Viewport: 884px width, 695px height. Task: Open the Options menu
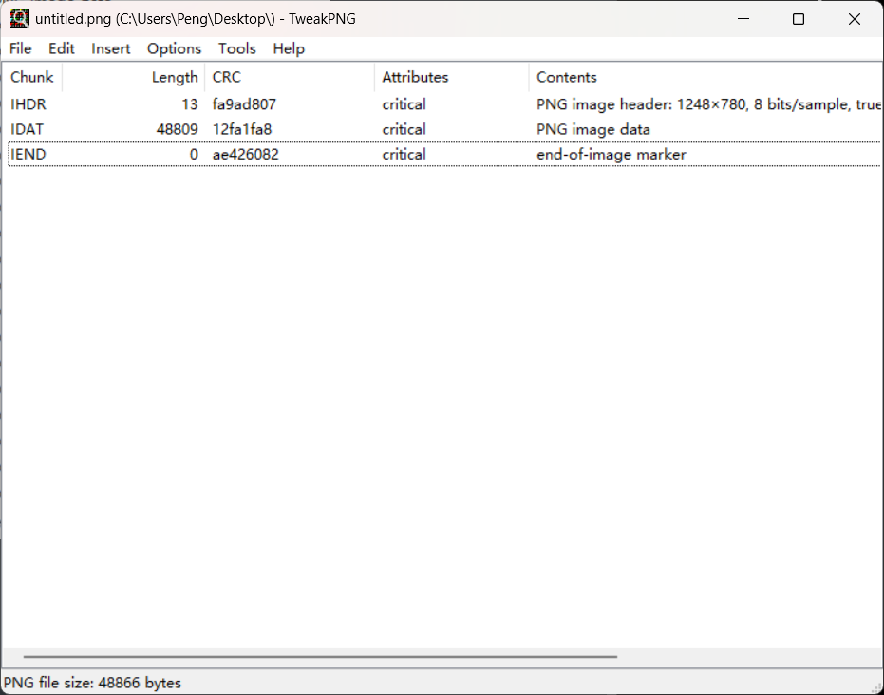tap(174, 48)
